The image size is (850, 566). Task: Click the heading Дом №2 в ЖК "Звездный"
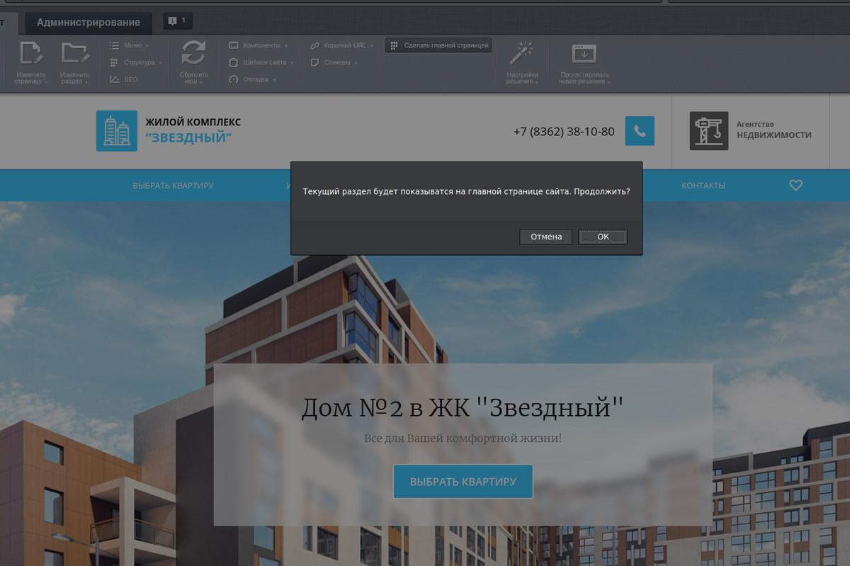pyautogui.click(x=463, y=408)
